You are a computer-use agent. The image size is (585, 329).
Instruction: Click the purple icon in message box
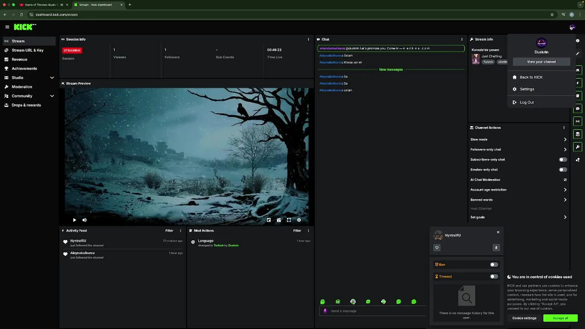pyautogui.click(x=325, y=311)
